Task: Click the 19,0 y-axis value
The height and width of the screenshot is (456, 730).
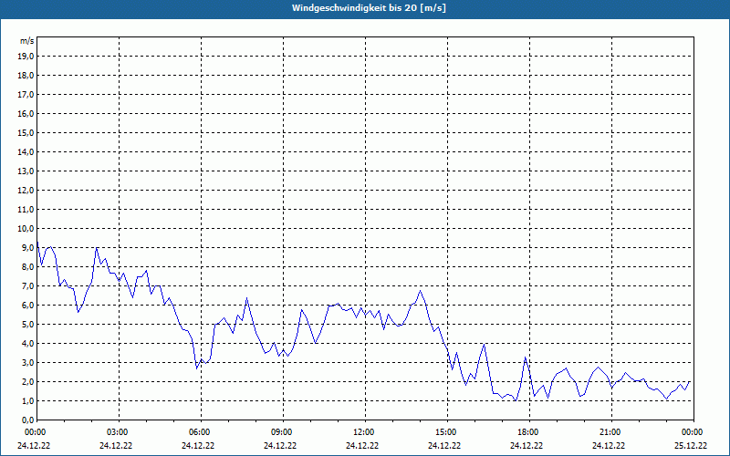Action: 26,57
